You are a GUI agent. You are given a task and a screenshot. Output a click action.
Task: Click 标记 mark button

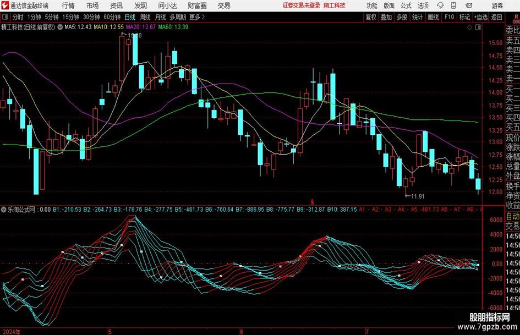click(464, 17)
